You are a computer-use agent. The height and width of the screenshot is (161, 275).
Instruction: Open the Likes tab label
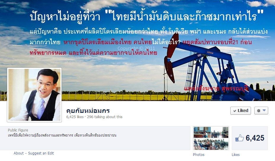(236, 155)
